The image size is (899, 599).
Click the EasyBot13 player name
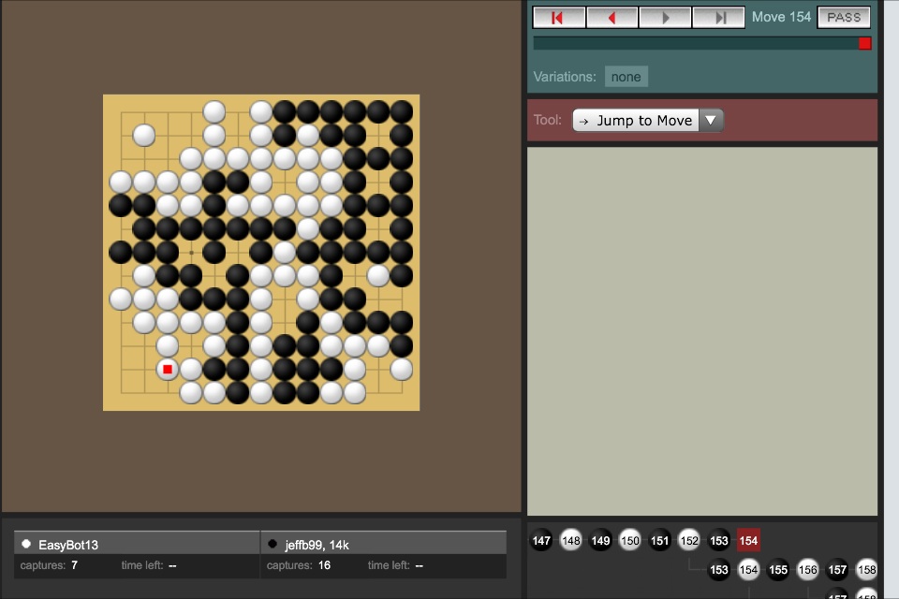point(68,544)
